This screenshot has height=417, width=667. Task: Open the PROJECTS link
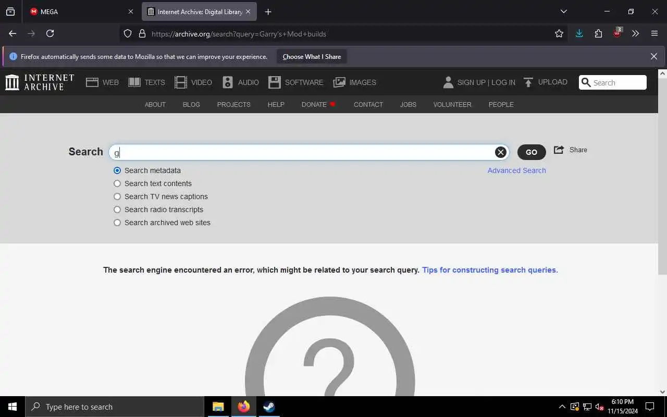tap(233, 104)
